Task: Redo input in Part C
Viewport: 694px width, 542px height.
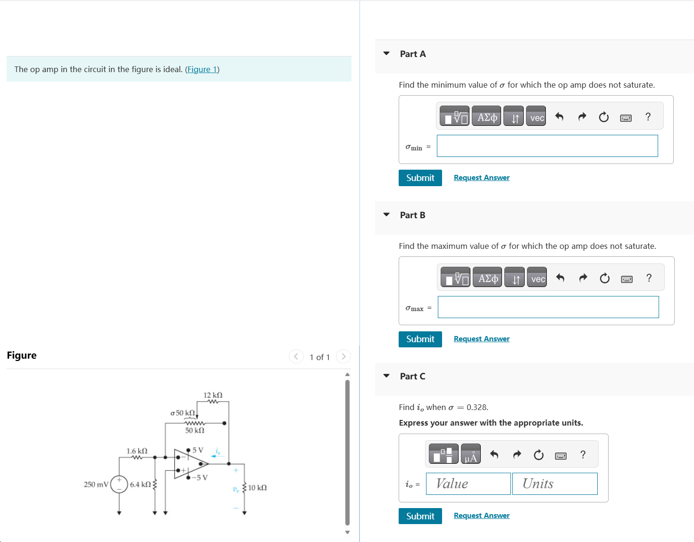Action: [517, 454]
